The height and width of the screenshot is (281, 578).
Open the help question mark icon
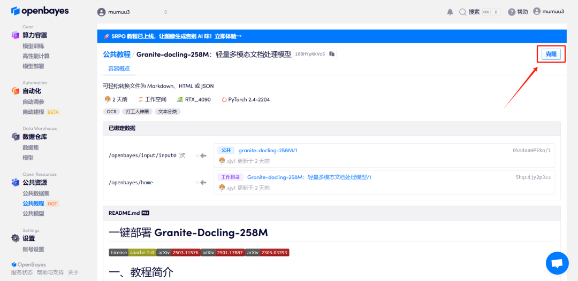pyautogui.click(x=511, y=12)
